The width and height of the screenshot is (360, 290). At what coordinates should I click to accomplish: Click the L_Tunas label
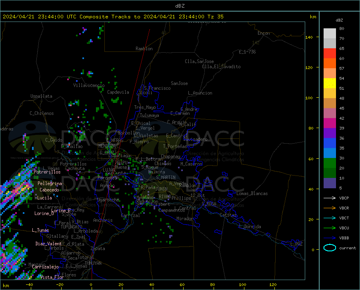click(40, 230)
